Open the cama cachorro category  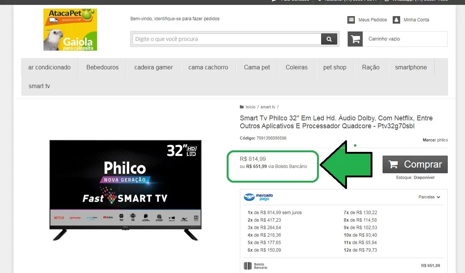(208, 67)
